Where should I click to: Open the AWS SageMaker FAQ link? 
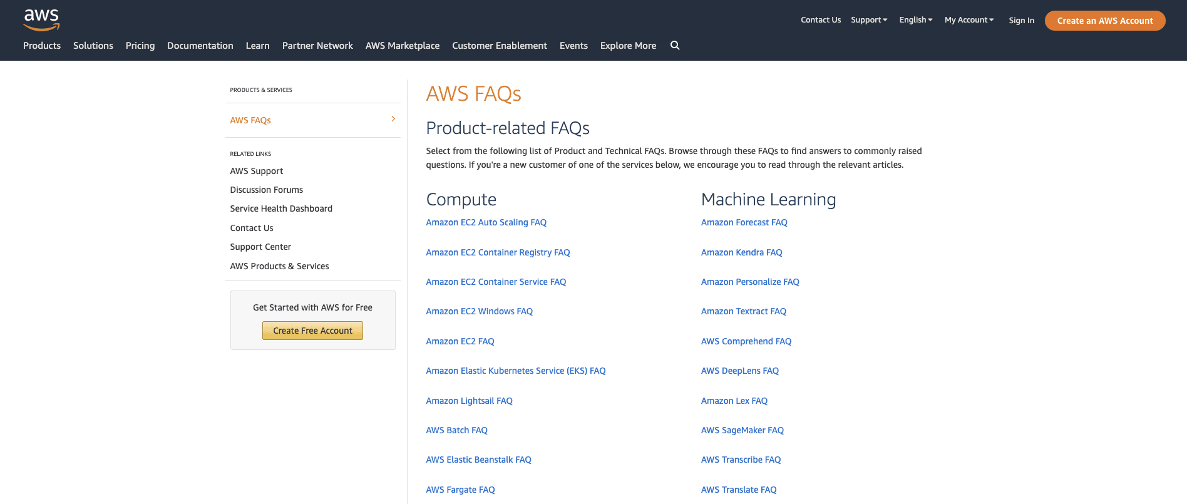(x=742, y=430)
